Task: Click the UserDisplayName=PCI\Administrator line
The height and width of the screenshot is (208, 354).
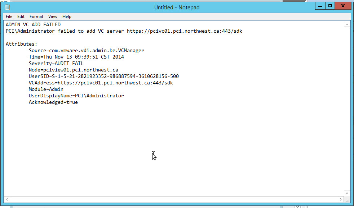Action: pos(76,96)
